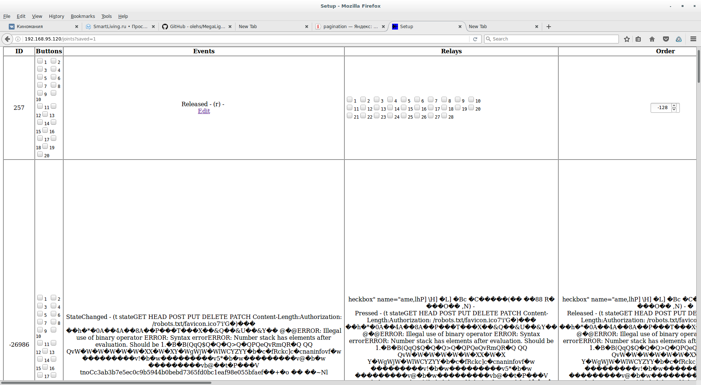701x385 pixels.
Task: Reload the current page
Action: pos(475,39)
